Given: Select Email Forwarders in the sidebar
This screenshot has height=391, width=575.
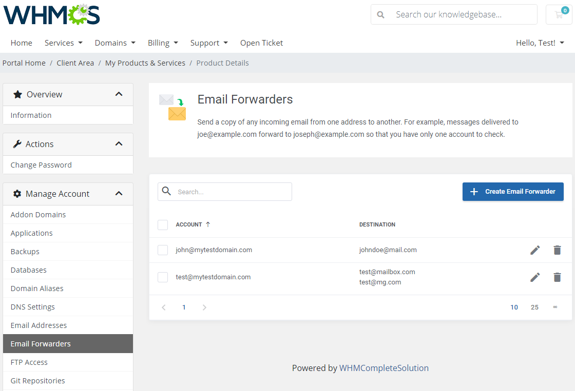Looking at the screenshot, I should point(68,344).
